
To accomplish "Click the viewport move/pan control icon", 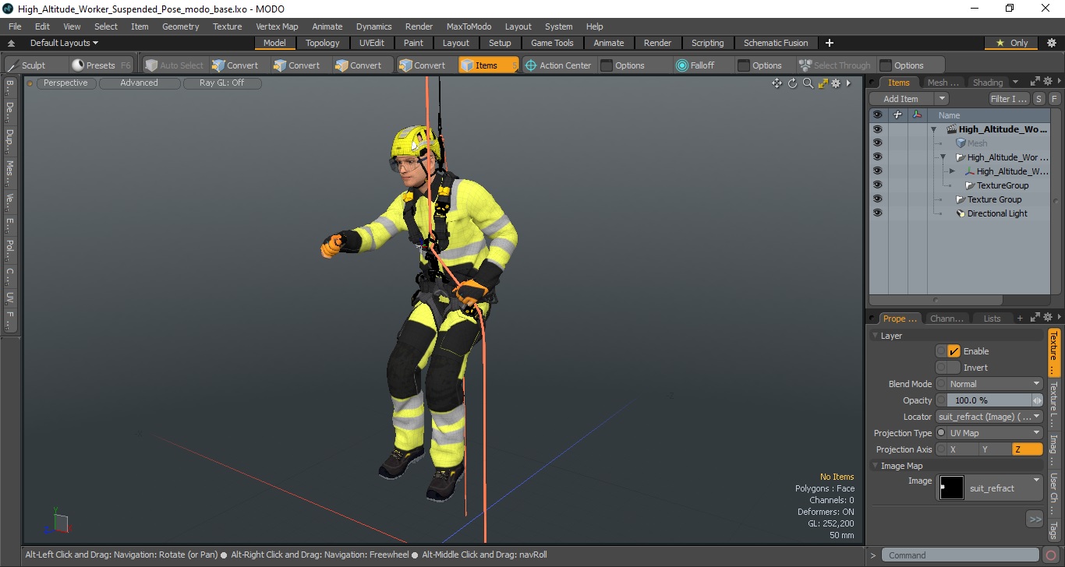I will pos(777,83).
